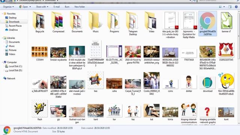Open Music library in sidebar
The height and width of the screenshot is (135, 240).
(12, 46)
